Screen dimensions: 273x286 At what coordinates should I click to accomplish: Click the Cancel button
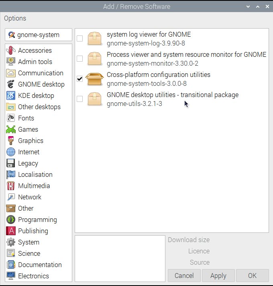coord(184,276)
